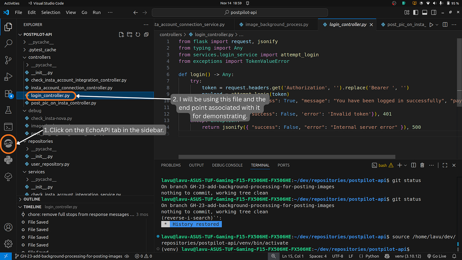The image size is (462, 260).
Task: Switch to the PROBLEMS panel tab
Action: point(171,165)
